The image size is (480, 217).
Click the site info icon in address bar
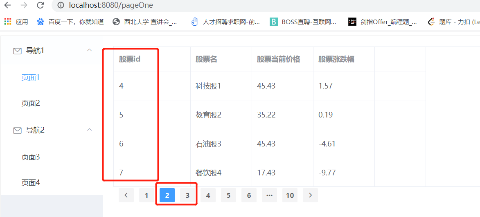[61, 5]
